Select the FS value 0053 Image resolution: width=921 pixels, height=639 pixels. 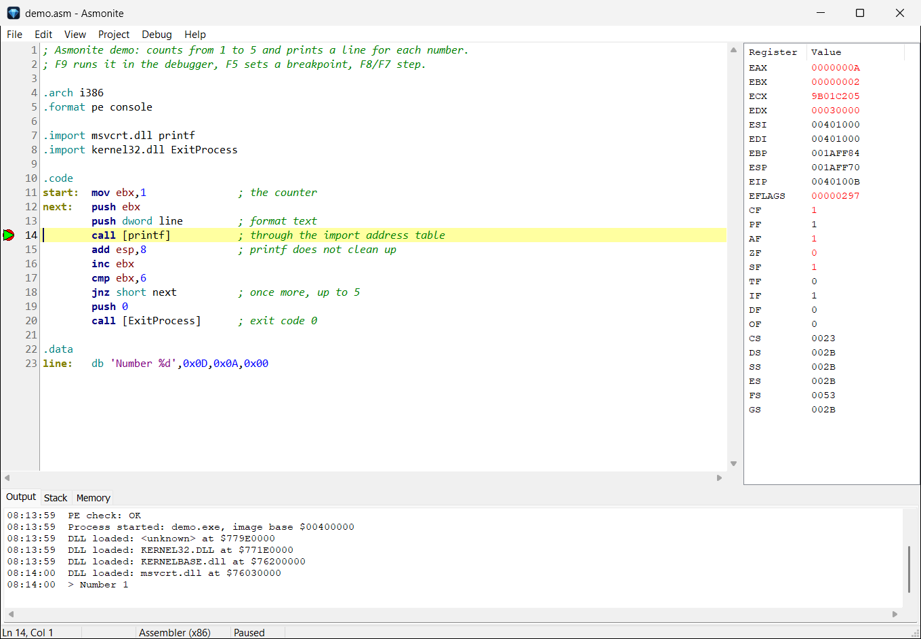coord(823,395)
